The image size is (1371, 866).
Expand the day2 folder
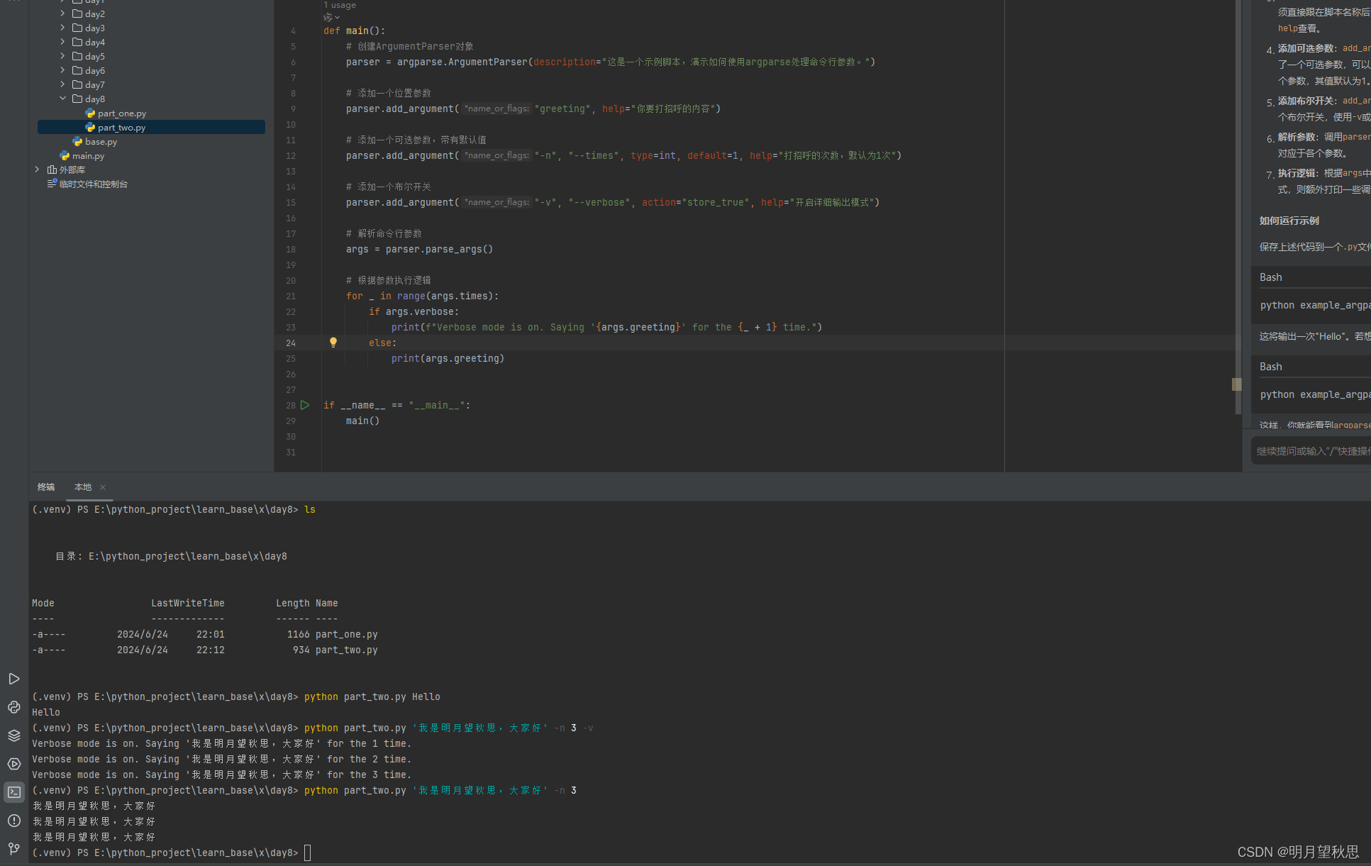[x=62, y=14]
